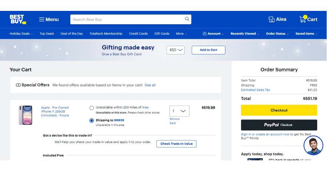Click the Best Buy logo
This screenshot has width=327, height=171.
tap(18, 19)
